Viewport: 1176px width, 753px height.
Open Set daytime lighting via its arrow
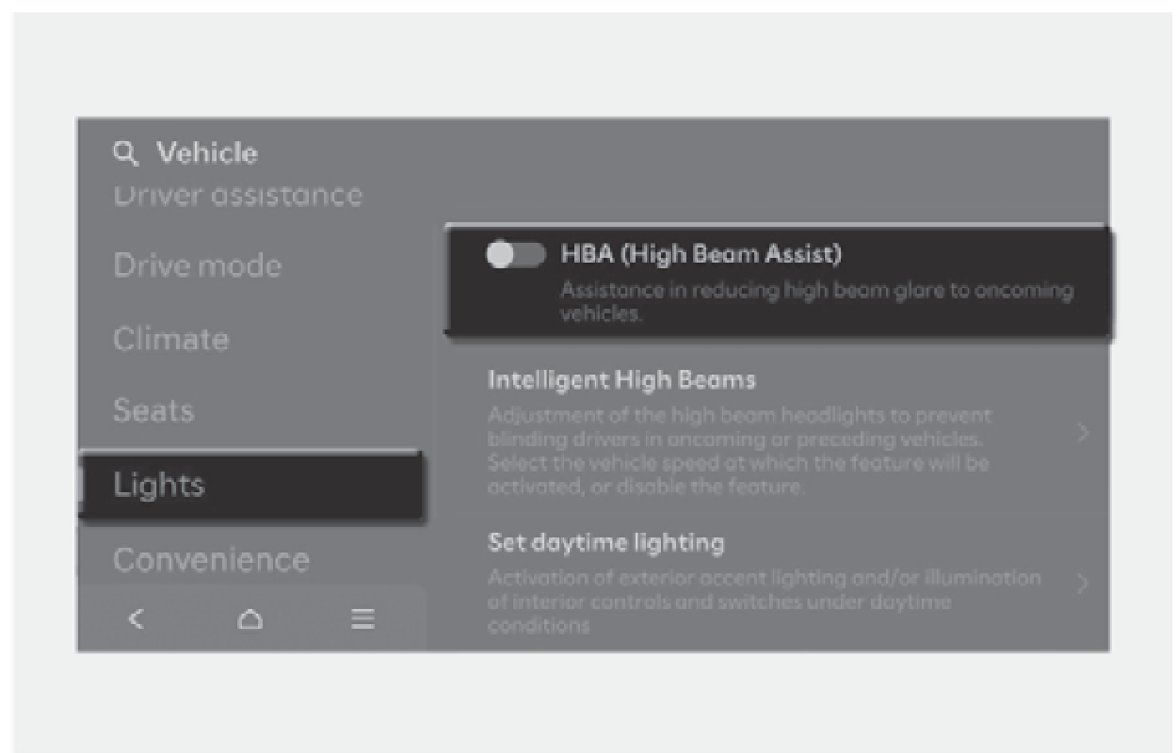pyautogui.click(x=1083, y=584)
